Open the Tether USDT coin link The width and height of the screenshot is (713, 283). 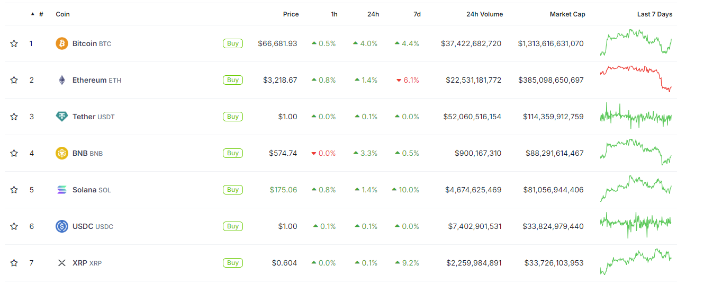pos(93,117)
